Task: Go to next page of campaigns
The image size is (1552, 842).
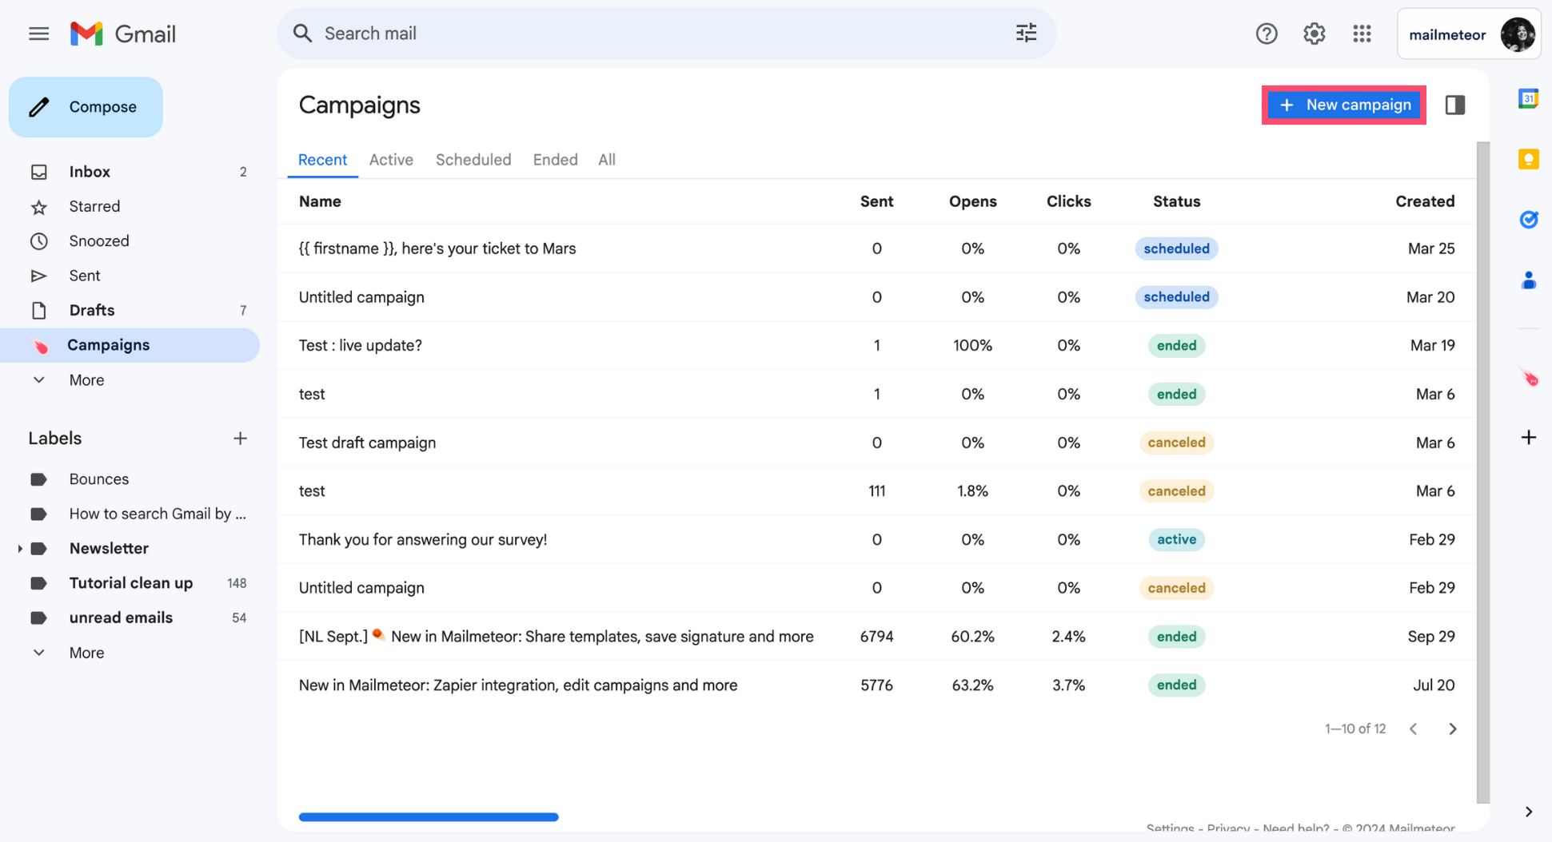Action: [x=1453, y=729]
